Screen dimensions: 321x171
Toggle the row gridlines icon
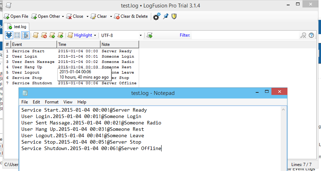[17, 35]
